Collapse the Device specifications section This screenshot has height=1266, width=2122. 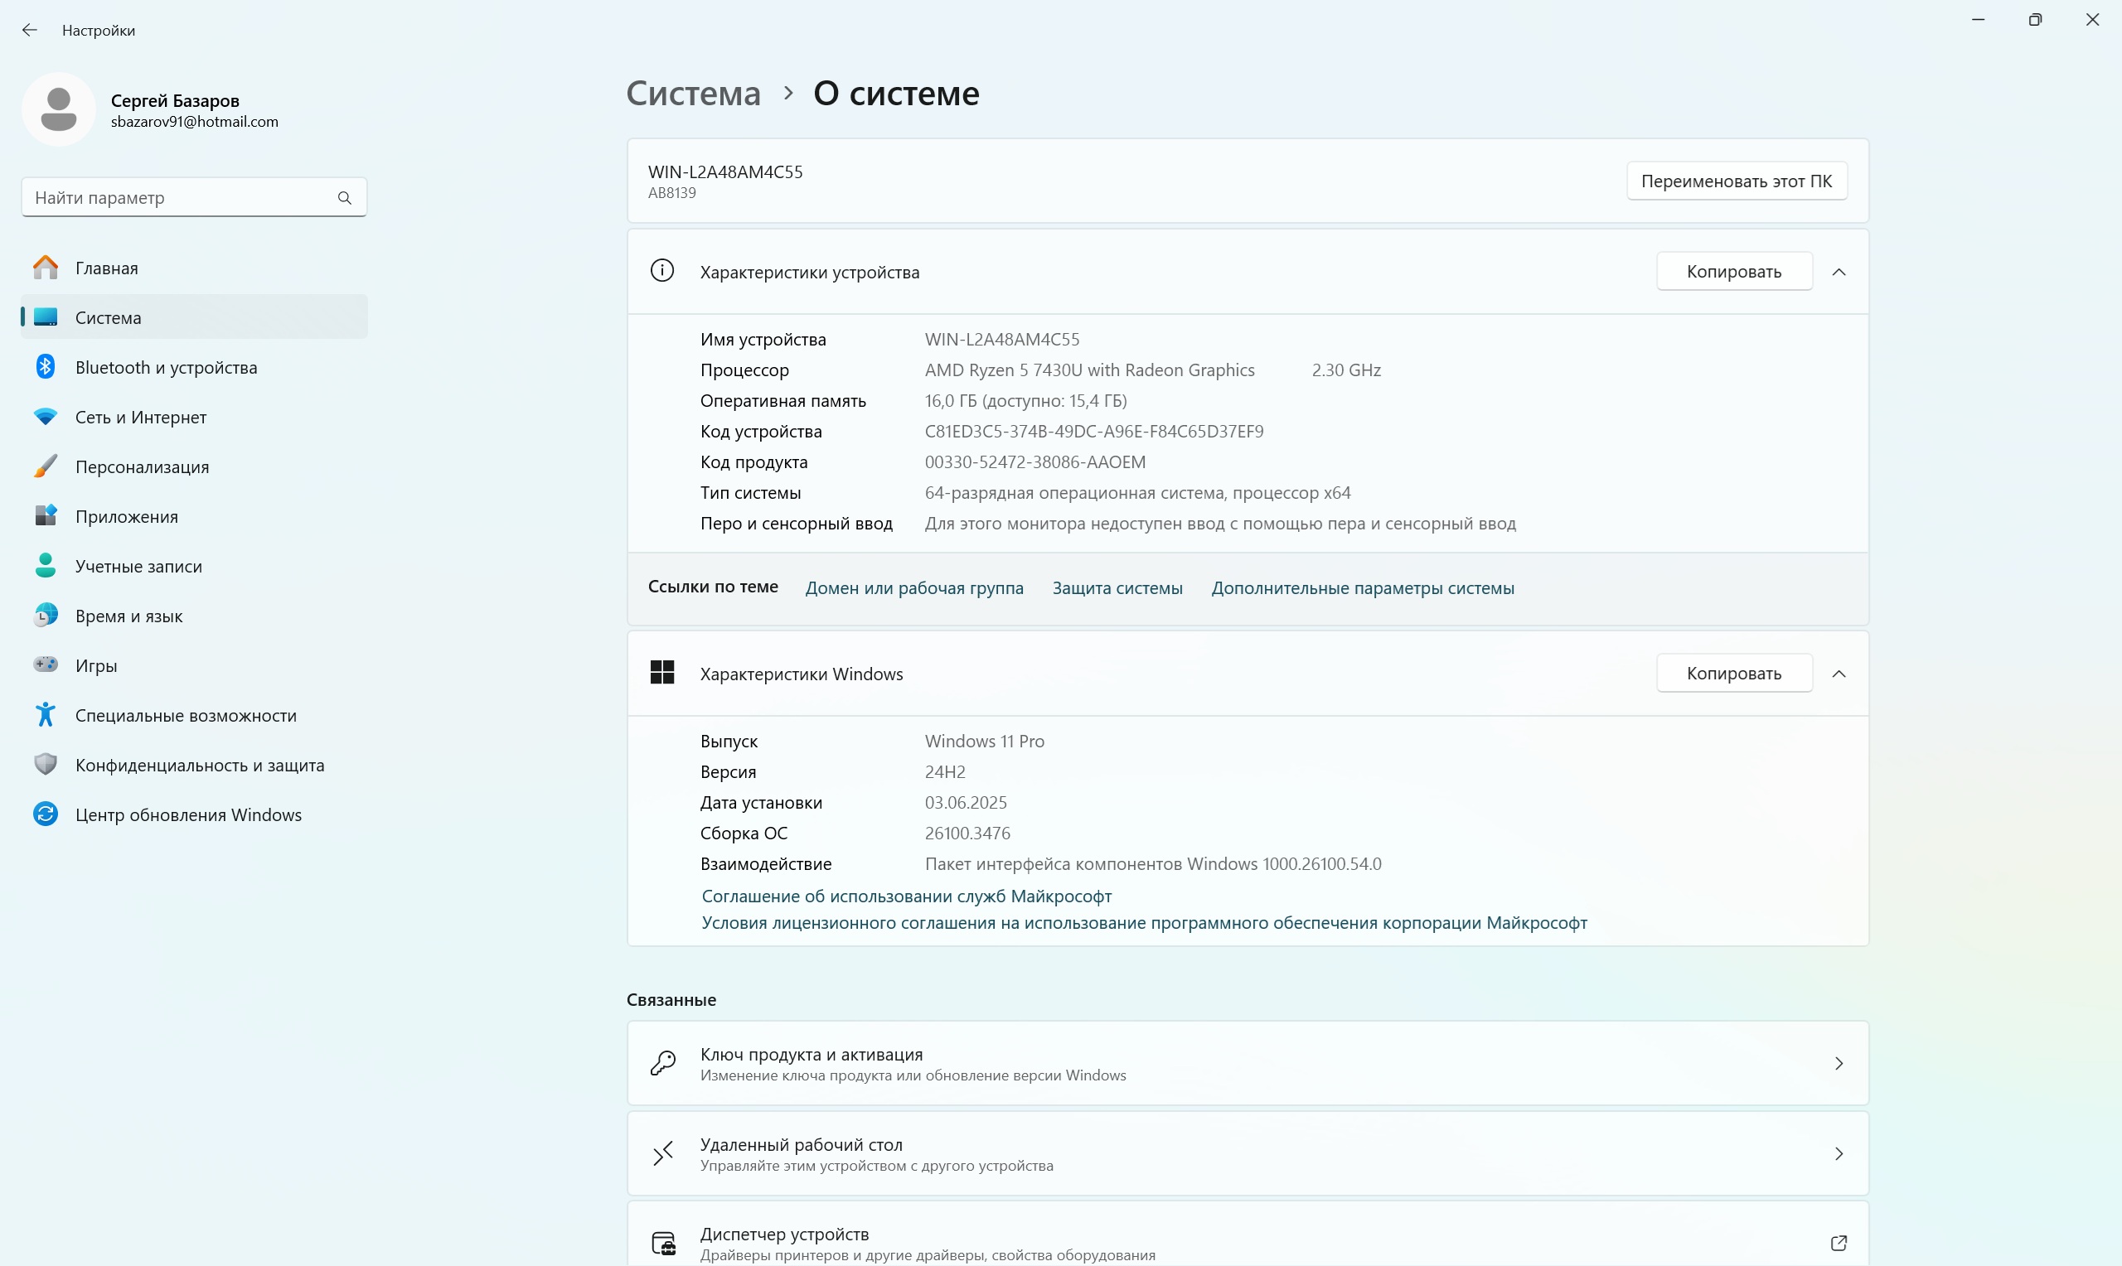[1839, 272]
